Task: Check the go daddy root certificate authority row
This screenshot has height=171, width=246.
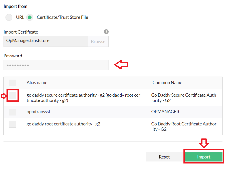Action: 12,124
